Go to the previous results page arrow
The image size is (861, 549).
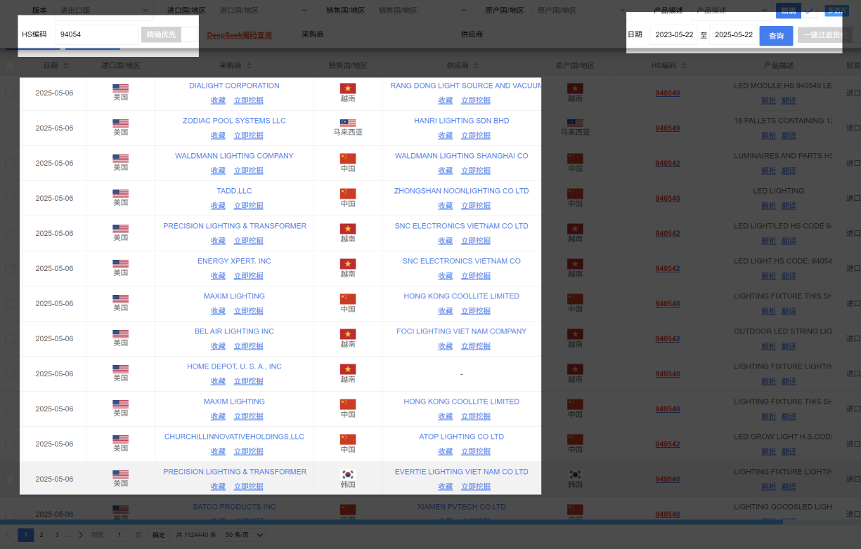[x=8, y=535]
